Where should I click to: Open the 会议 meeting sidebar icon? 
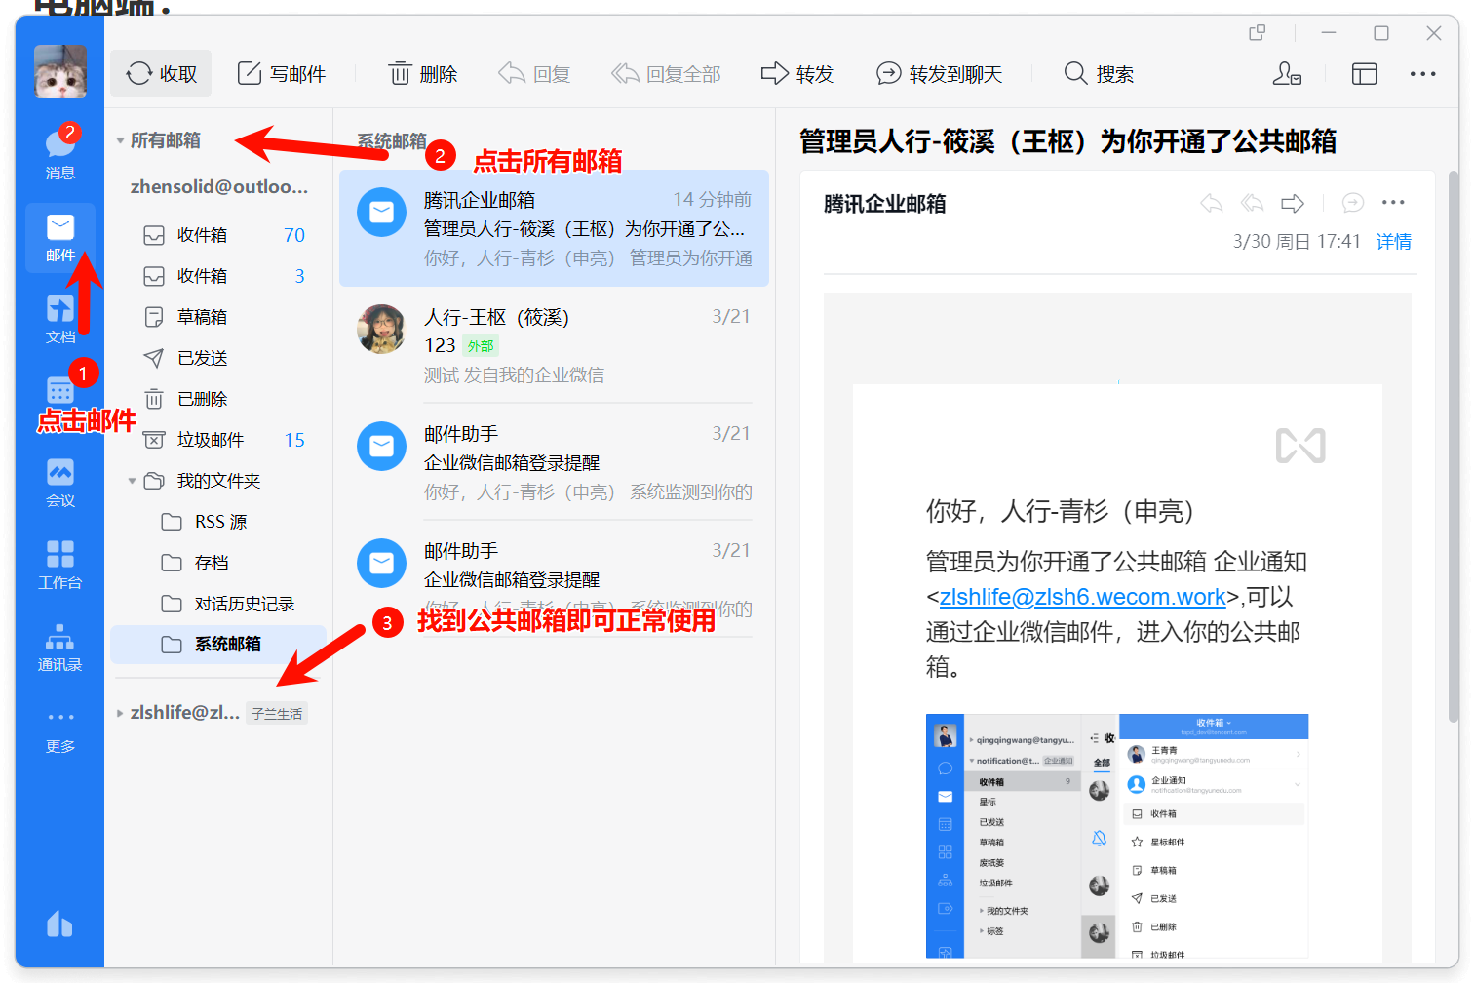pos(60,483)
